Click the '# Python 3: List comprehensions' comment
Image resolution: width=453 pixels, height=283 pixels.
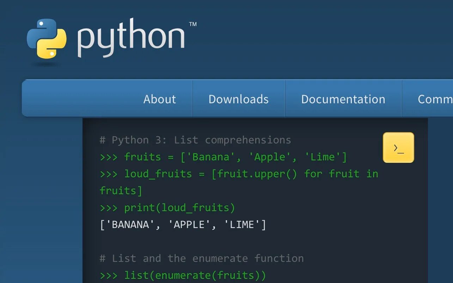195,140
